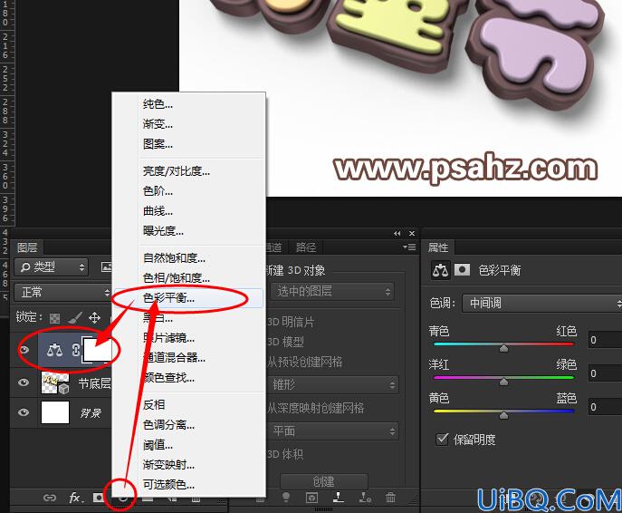Collapse panel using double-arrow icon
622x513 pixels.
coord(397,234)
